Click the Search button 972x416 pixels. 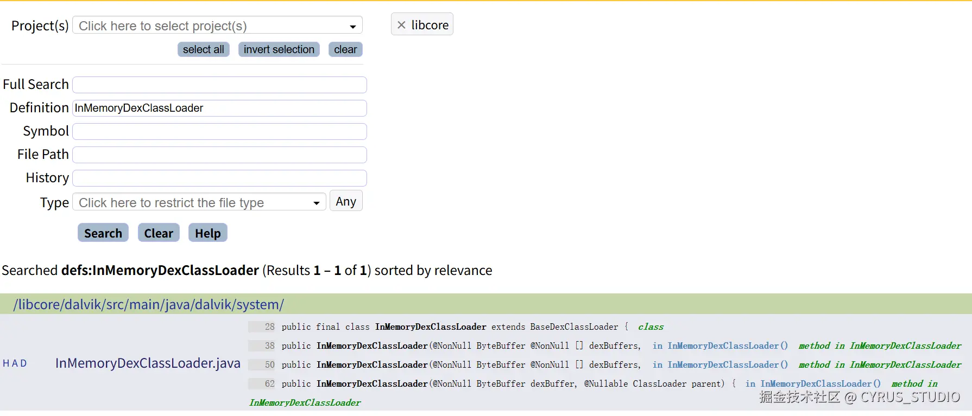click(x=103, y=233)
